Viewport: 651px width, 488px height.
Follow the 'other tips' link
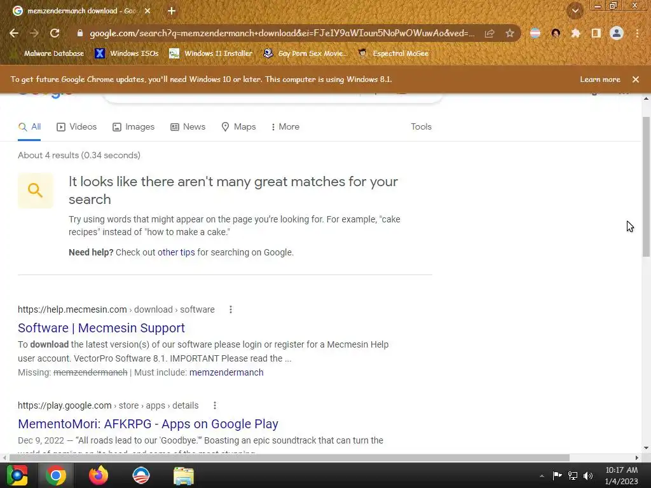pos(176,252)
